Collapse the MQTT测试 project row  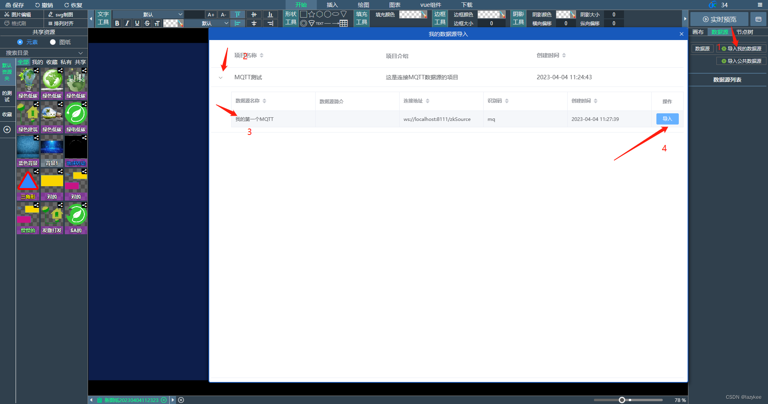coord(221,77)
